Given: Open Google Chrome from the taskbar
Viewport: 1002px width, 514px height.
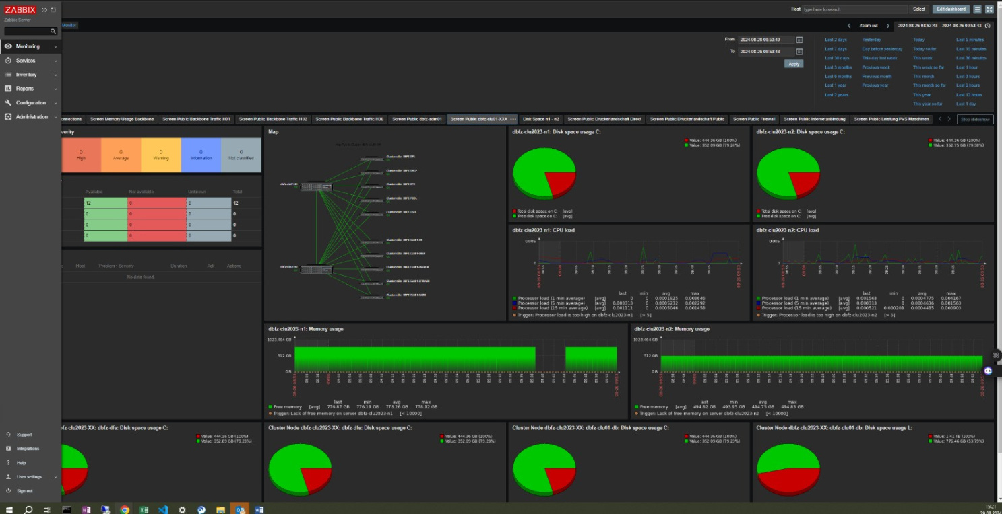Looking at the screenshot, I should pyautogui.click(x=125, y=509).
